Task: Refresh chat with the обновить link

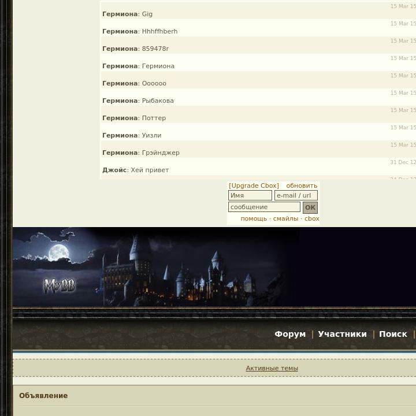Action: [x=302, y=185]
